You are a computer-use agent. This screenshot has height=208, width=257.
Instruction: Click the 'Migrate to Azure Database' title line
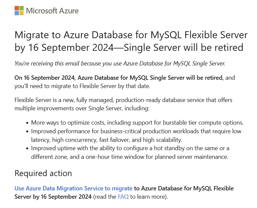[131, 35]
